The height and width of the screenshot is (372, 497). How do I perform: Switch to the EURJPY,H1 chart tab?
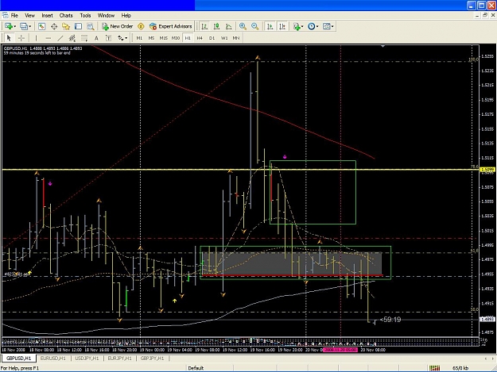pyautogui.click(x=119, y=359)
